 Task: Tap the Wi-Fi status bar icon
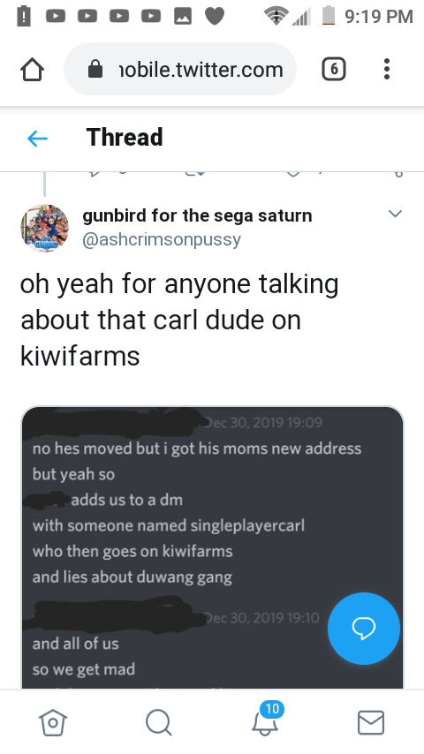pyautogui.click(x=276, y=16)
